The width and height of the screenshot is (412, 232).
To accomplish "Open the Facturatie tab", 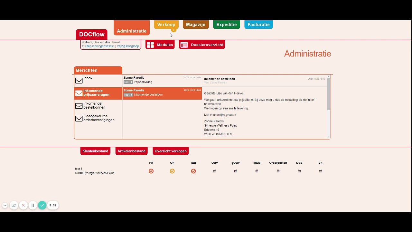I will click(x=258, y=24).
